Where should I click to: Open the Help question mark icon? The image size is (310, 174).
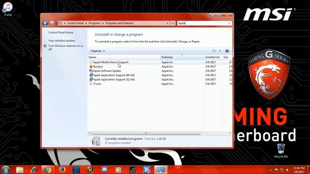coord(227,51)
